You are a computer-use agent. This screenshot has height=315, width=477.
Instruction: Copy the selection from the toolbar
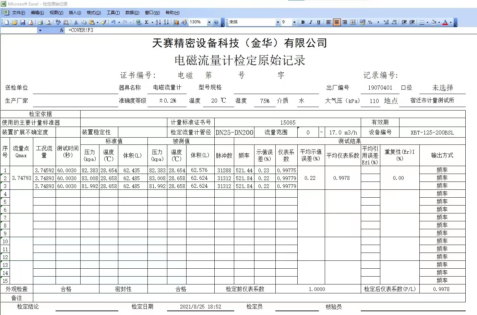click(84, 22)
